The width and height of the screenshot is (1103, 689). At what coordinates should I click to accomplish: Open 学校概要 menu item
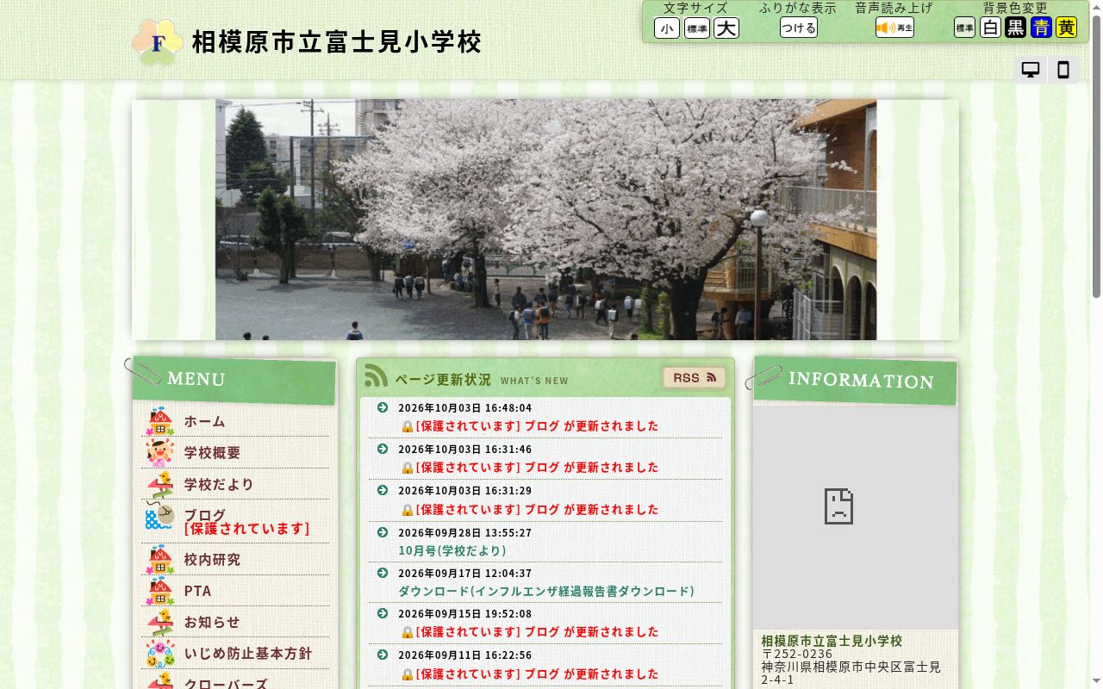[212, 453]
